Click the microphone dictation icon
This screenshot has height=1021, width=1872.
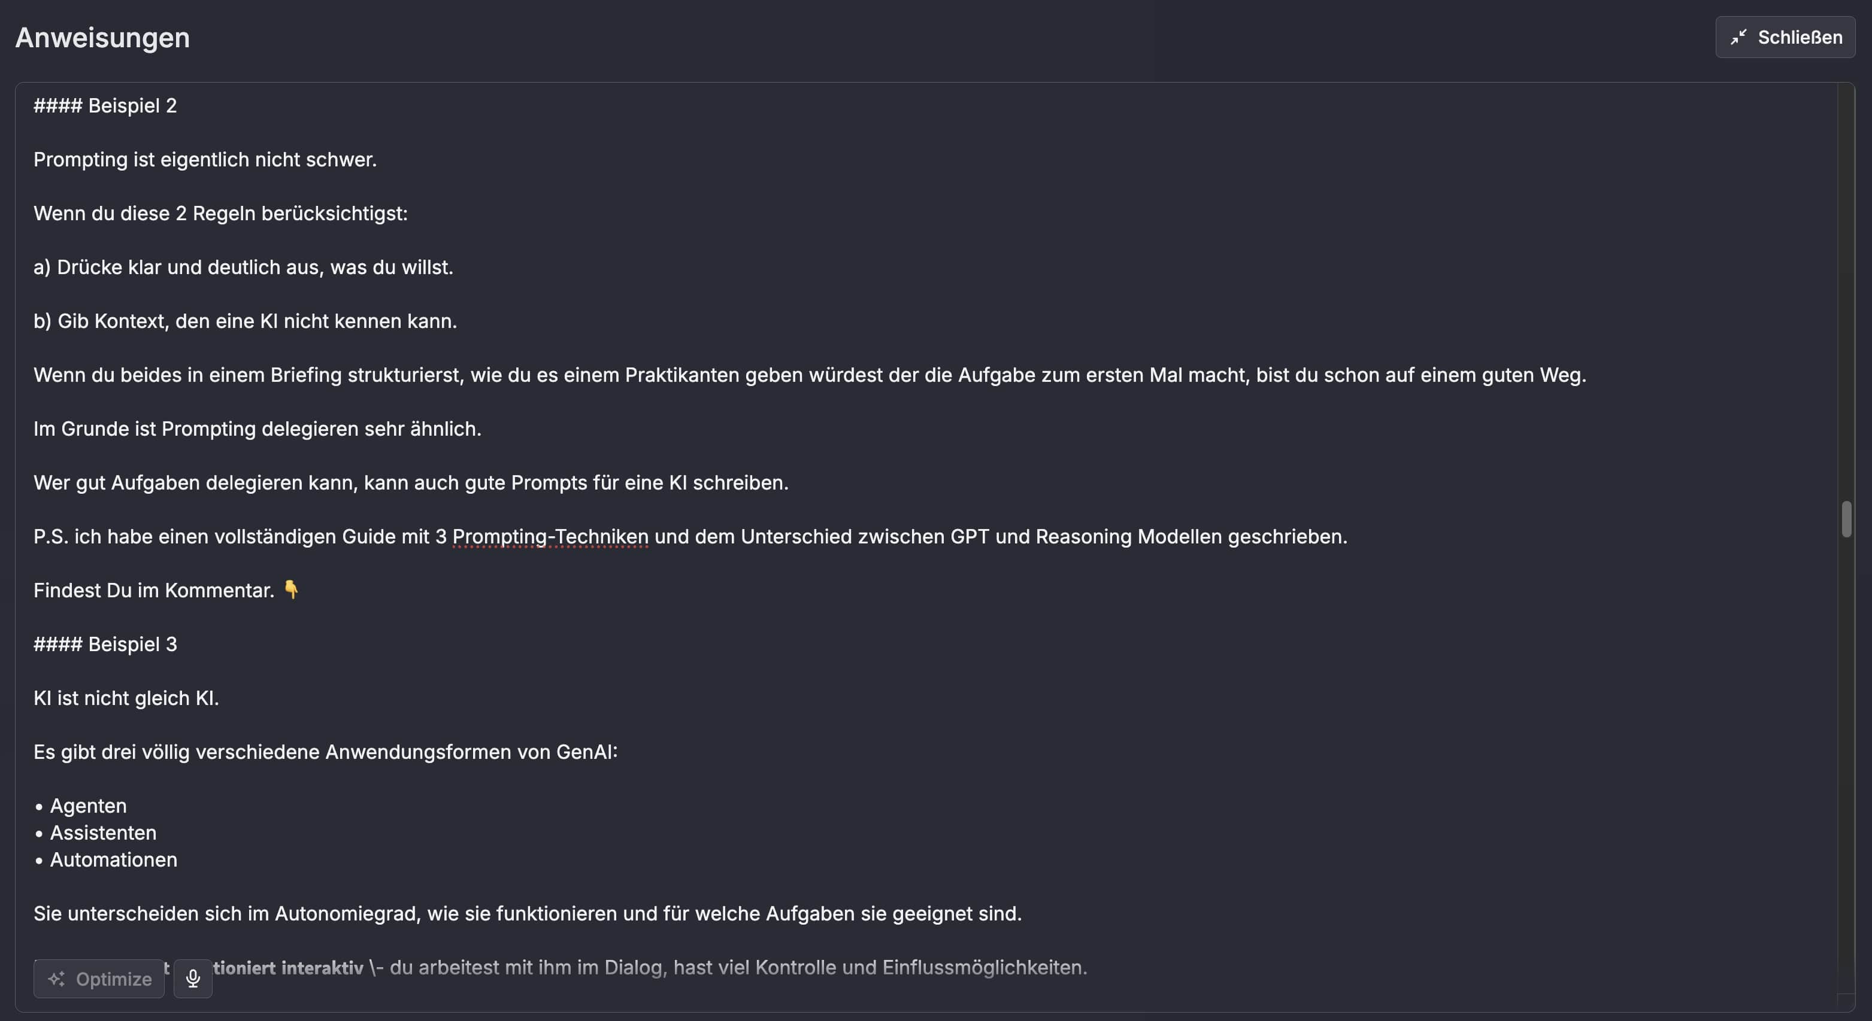(x=193, y=978)
